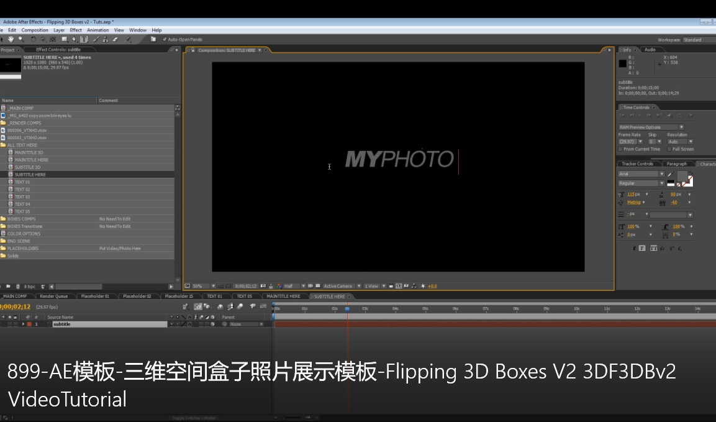Open the Regular font style dropdown
Image resolution: width=716 pixels, height=422 pixels.
[x=641, y=183]
